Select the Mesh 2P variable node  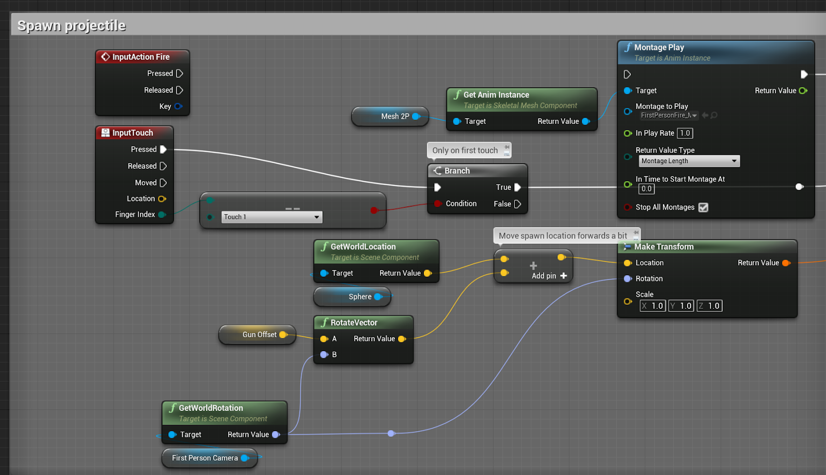click(x=390, y=116)
